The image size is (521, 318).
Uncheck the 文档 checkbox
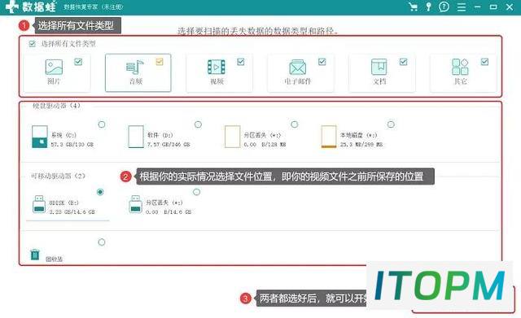coord(404,62)
